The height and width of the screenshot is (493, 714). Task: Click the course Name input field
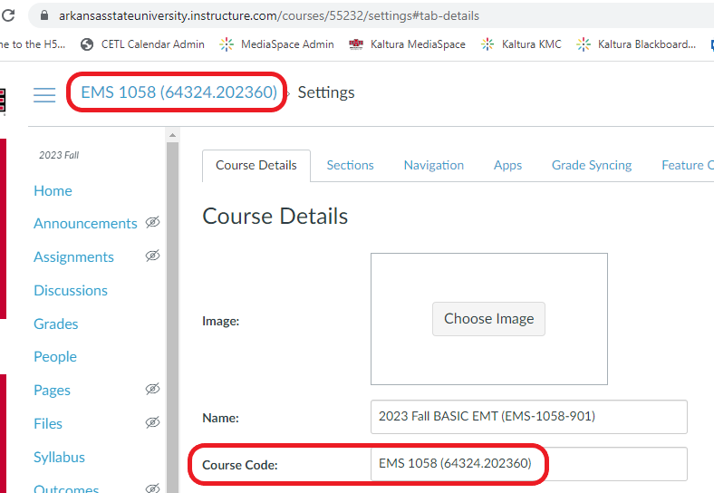pos(528,417)
